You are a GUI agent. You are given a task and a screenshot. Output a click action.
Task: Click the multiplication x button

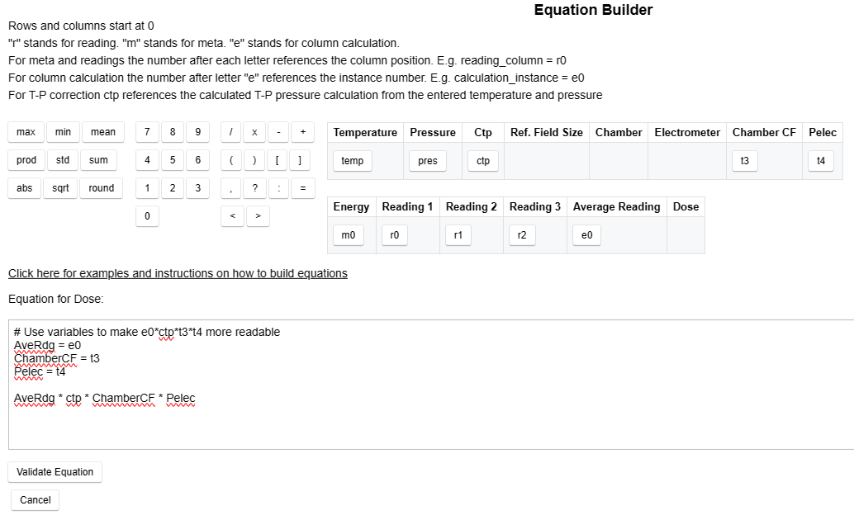254,132
